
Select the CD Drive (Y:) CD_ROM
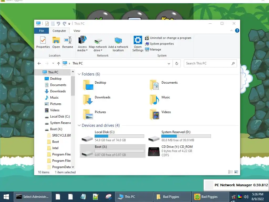(180, 151)
